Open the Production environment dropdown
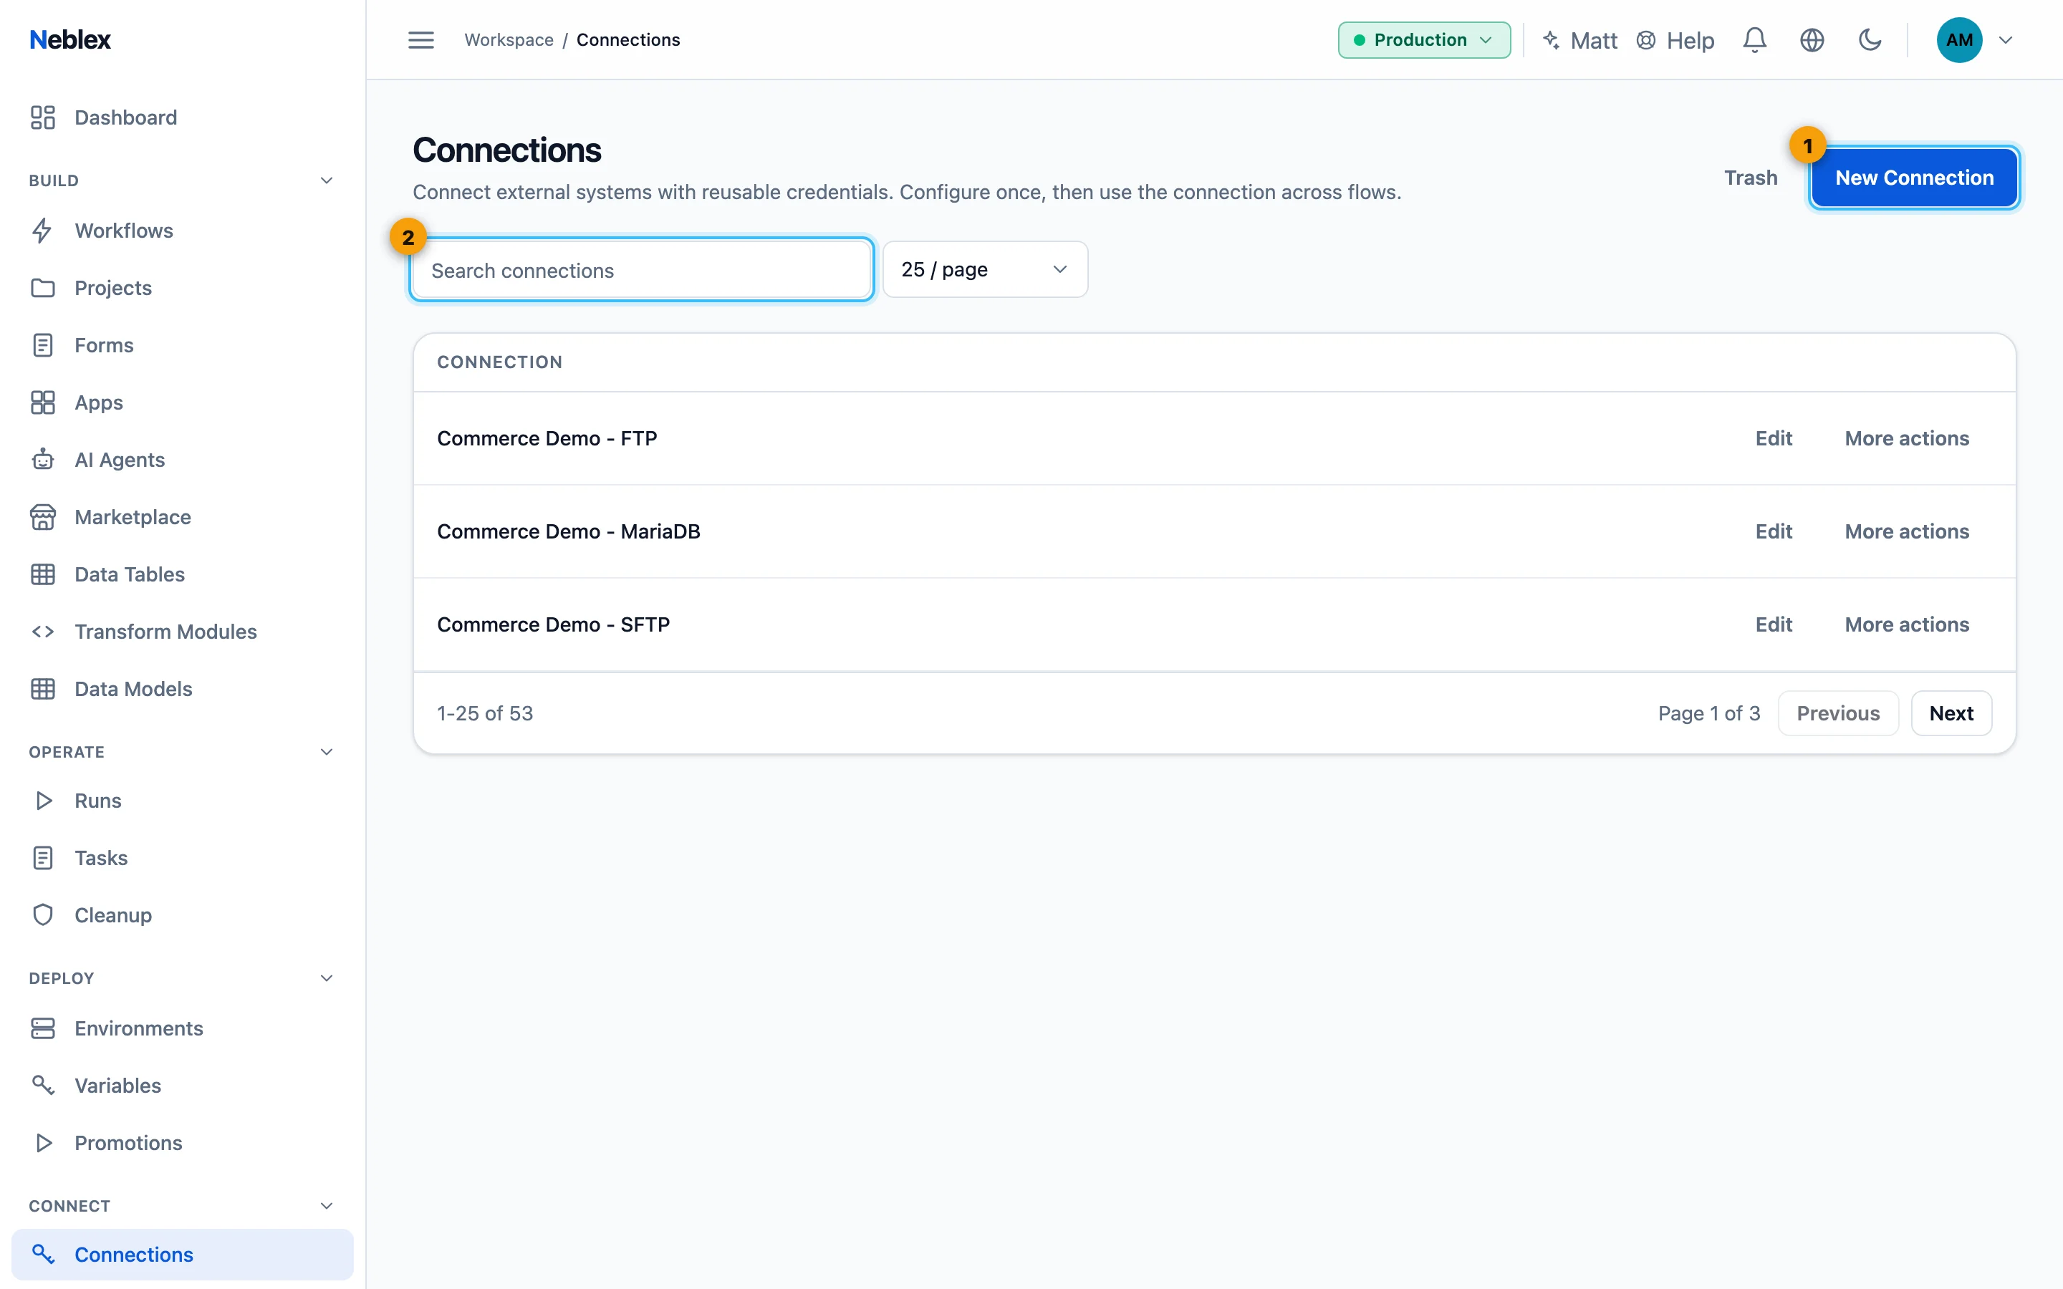The width and height of the screenshot is (2063, 1289). click(x=1423, y=40)
